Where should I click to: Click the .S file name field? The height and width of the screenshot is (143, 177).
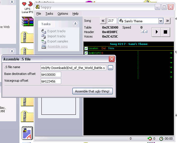73,68
